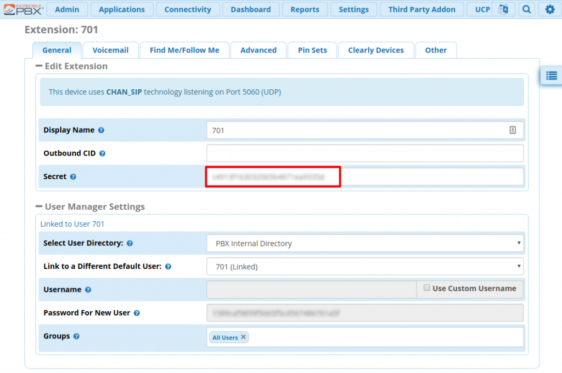Open the Reports menu

pos(305,9)
